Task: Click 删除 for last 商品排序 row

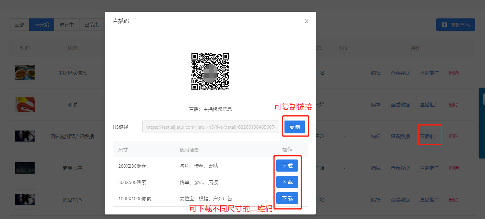Action: 454,200
